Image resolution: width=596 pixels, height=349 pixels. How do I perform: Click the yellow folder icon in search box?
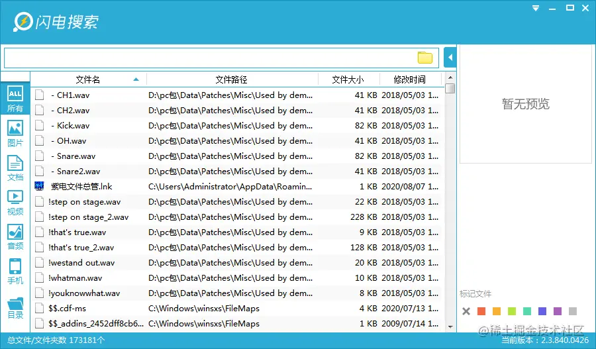pyautogui.click(x=425, y=58)
